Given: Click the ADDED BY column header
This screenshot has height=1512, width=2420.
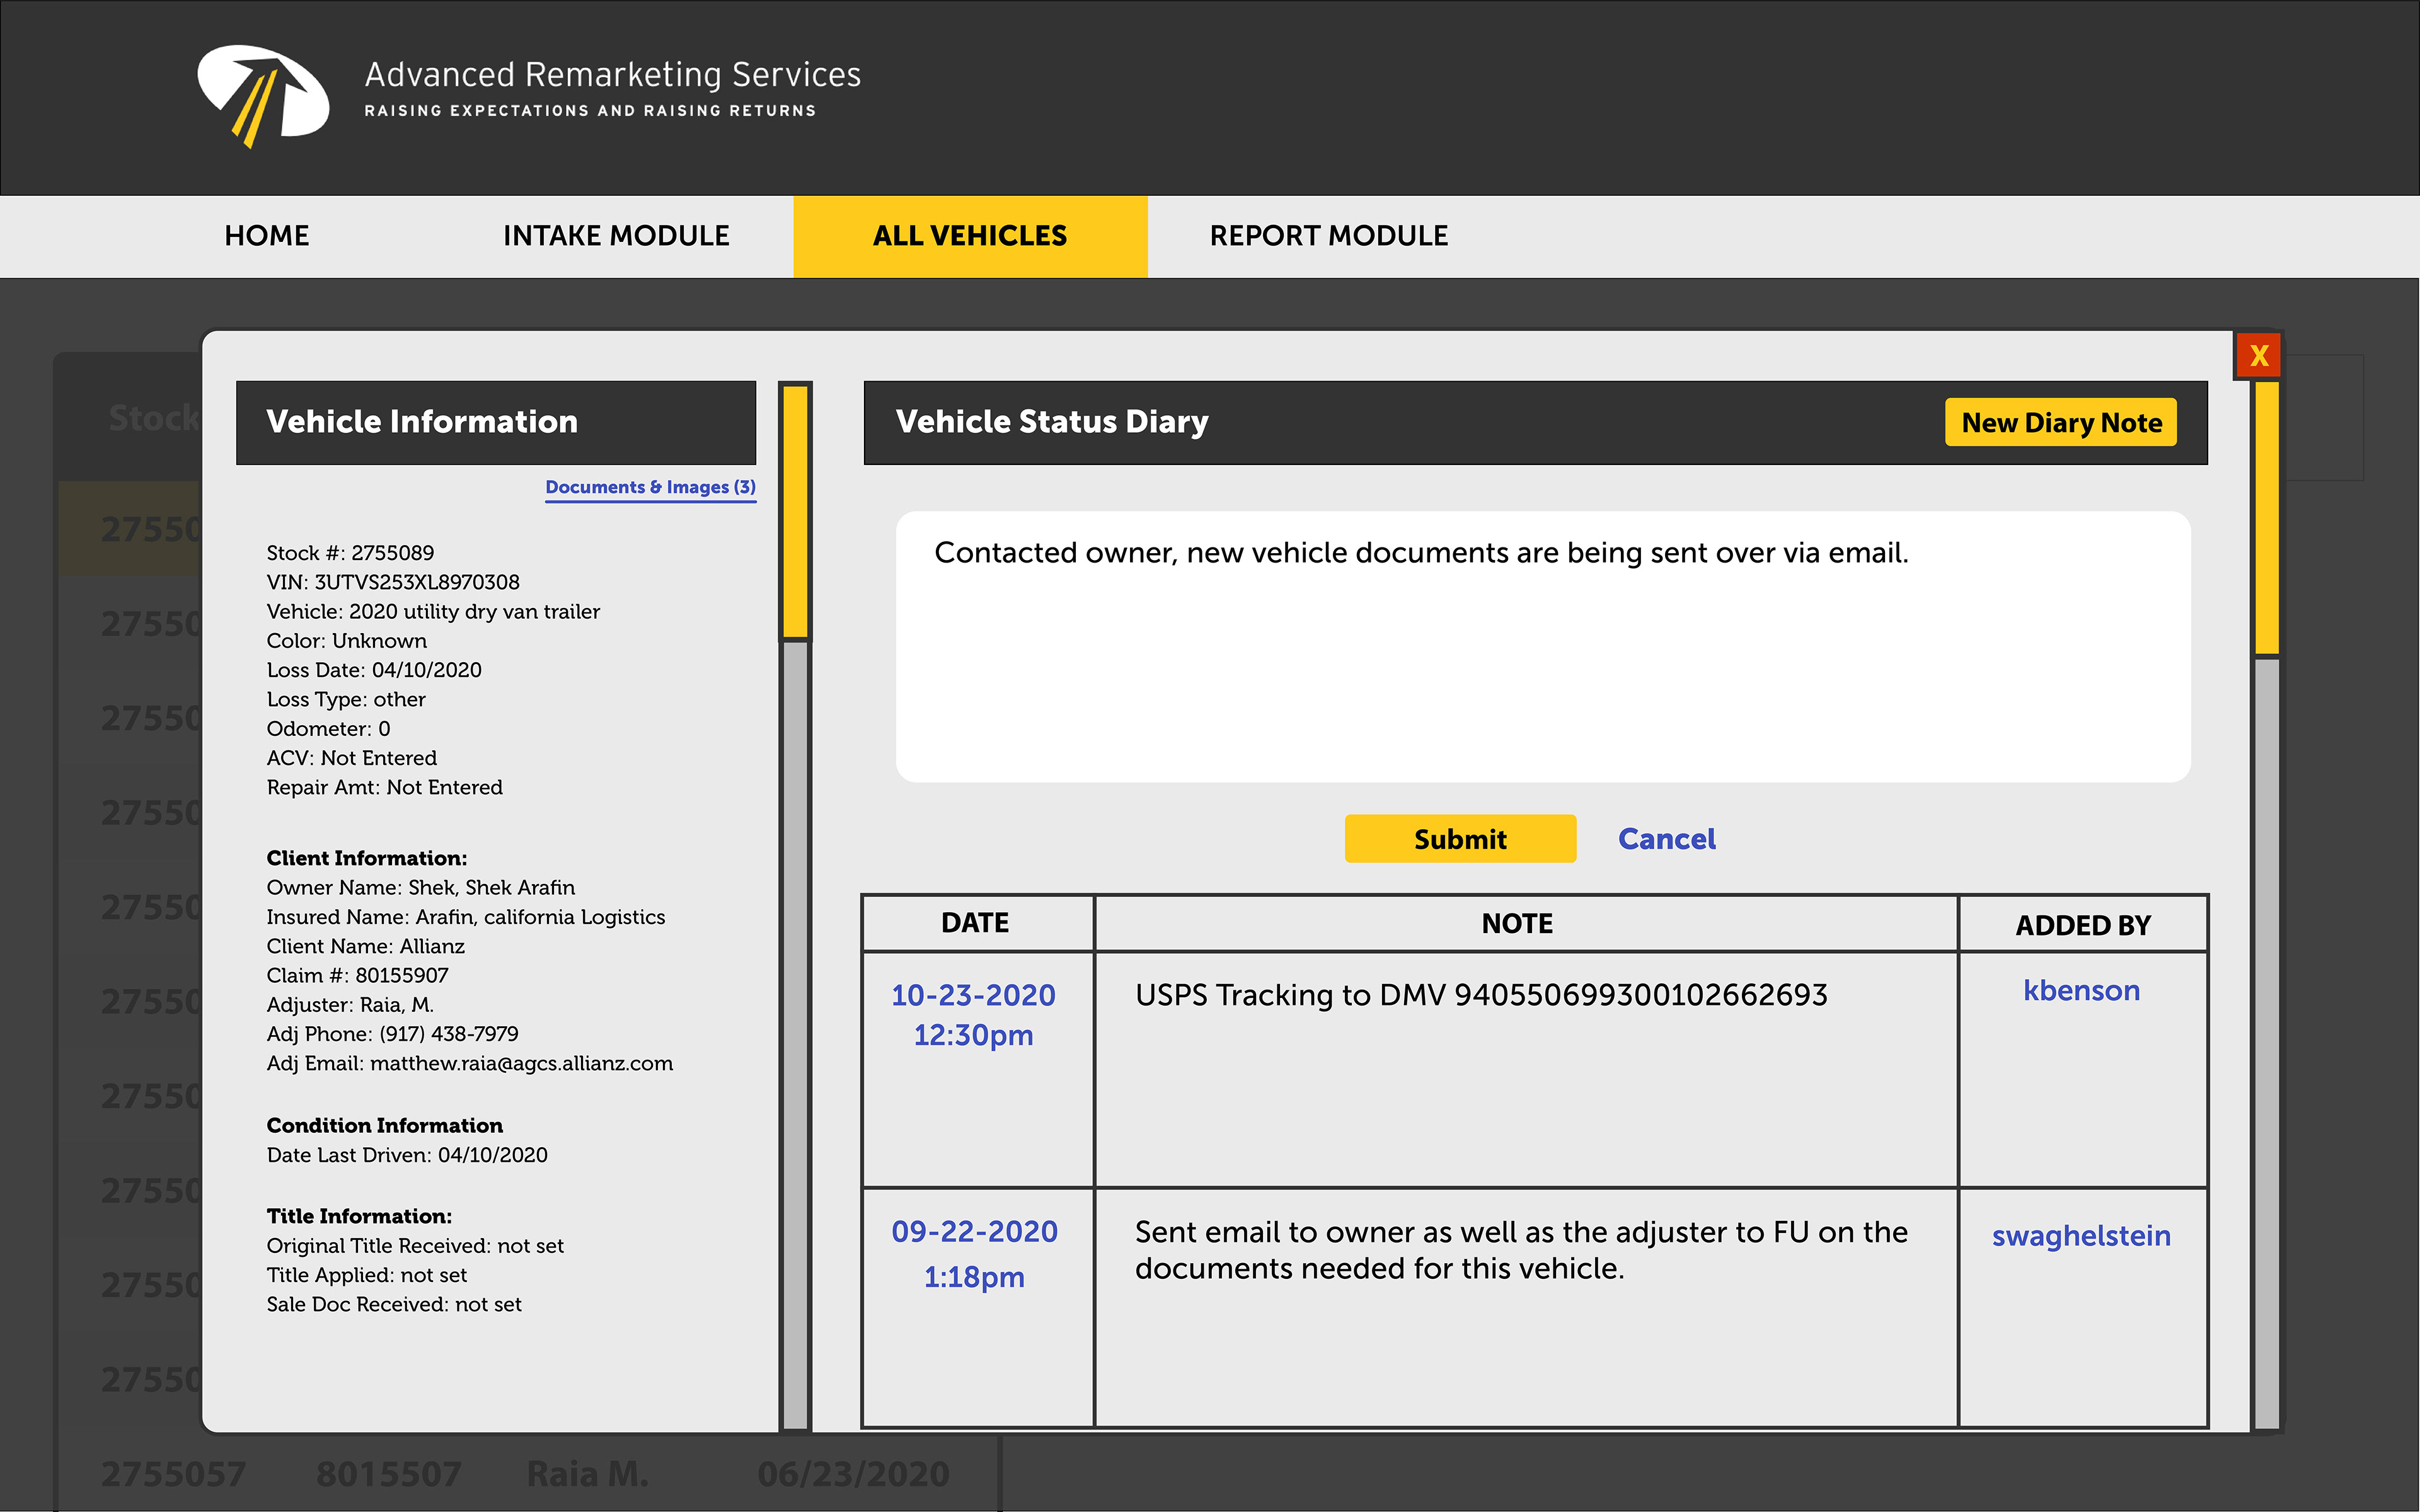Looking at the screenshot, I should [x=2082, y=925].
